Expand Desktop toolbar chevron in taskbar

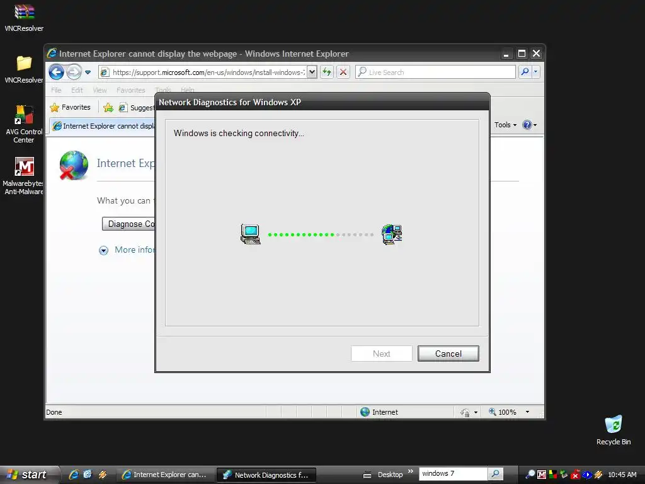[x=410, y=471]
